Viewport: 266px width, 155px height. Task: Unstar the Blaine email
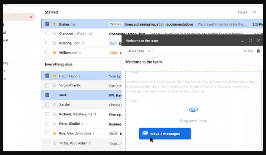pyautogui.click(x=54, y=24)
